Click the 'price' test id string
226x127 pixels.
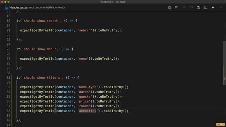tap(84, 101)
